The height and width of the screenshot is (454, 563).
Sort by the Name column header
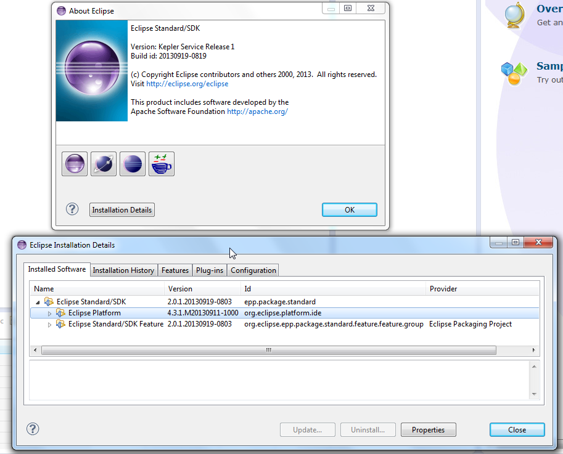(97, 289)
